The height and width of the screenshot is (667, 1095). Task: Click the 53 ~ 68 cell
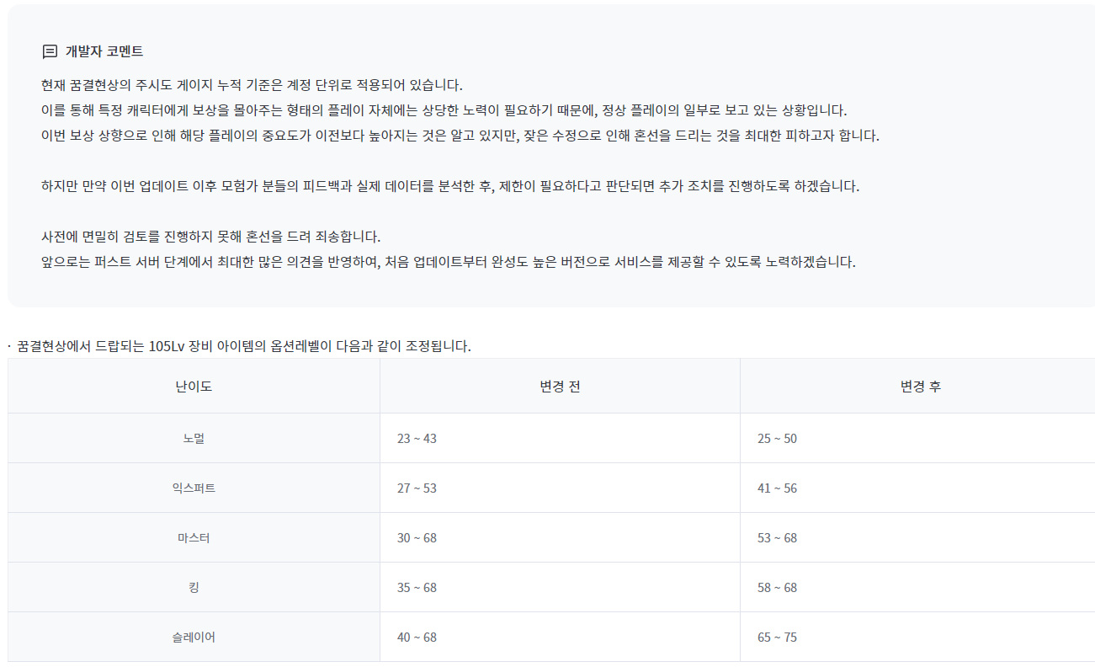[x=777, y=538]
